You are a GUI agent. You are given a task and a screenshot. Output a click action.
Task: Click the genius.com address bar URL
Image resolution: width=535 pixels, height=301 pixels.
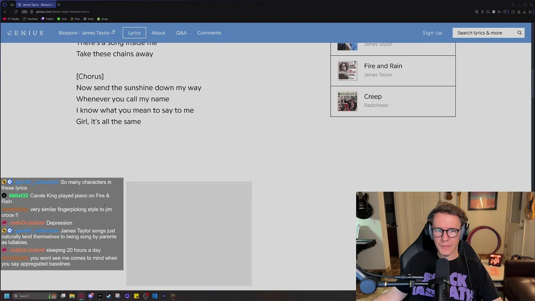[62, 12]
